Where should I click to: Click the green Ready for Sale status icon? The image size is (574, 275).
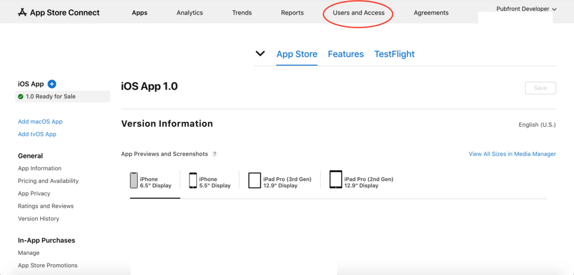[21, 97]
